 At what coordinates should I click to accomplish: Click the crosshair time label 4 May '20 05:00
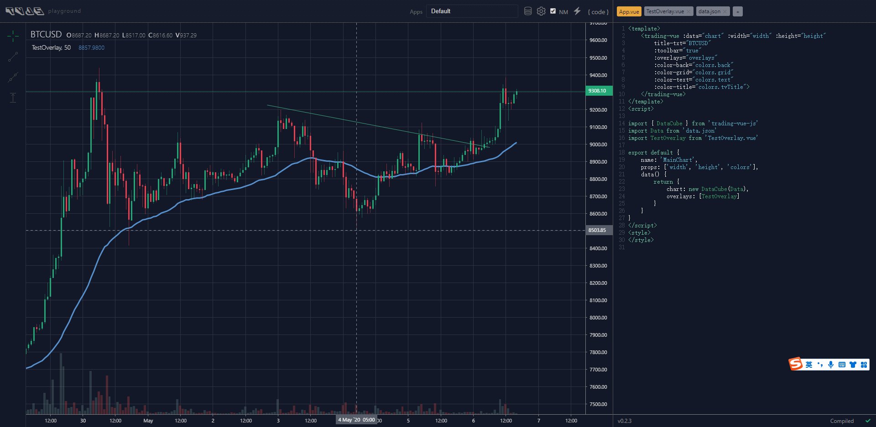(356, 420)
